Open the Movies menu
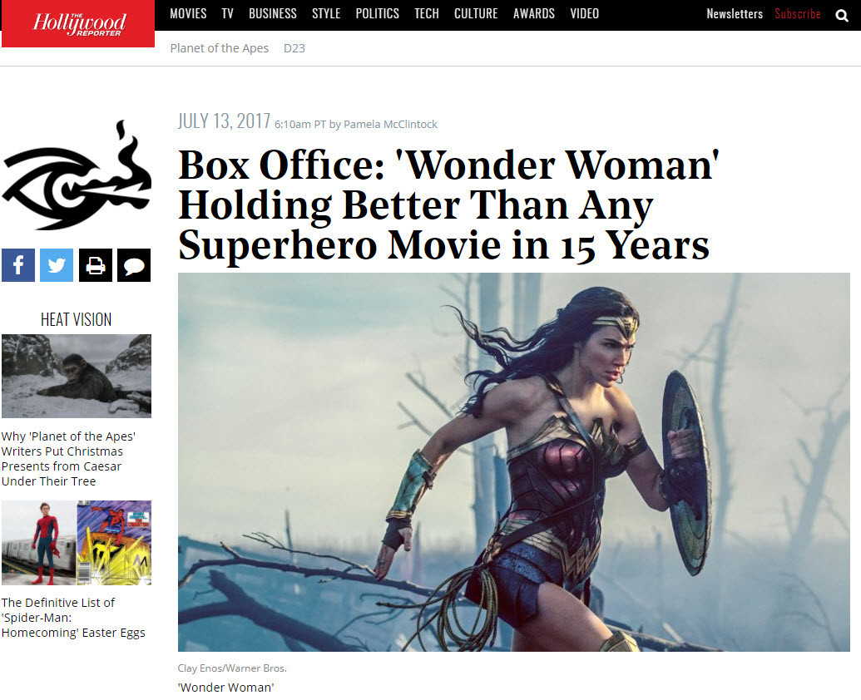The image size is (861, 700). [188, 13]
